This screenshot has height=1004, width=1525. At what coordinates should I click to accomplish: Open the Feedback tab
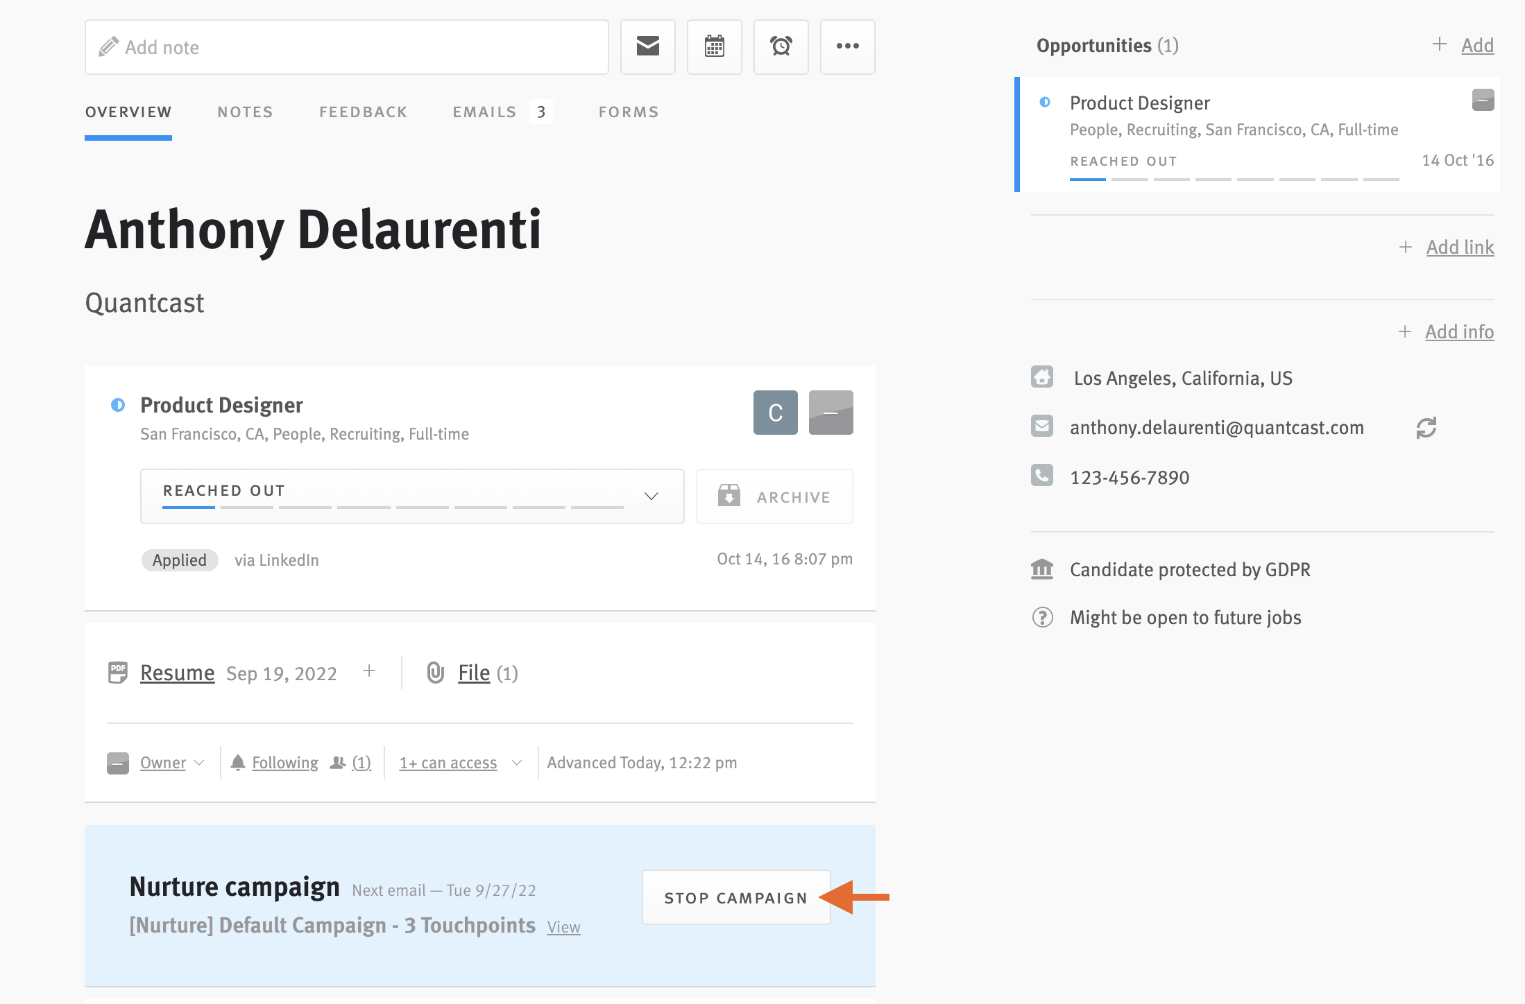coord(363,112)
